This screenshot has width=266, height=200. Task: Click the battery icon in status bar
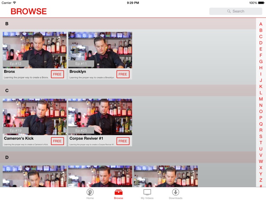tap(261, 3)
